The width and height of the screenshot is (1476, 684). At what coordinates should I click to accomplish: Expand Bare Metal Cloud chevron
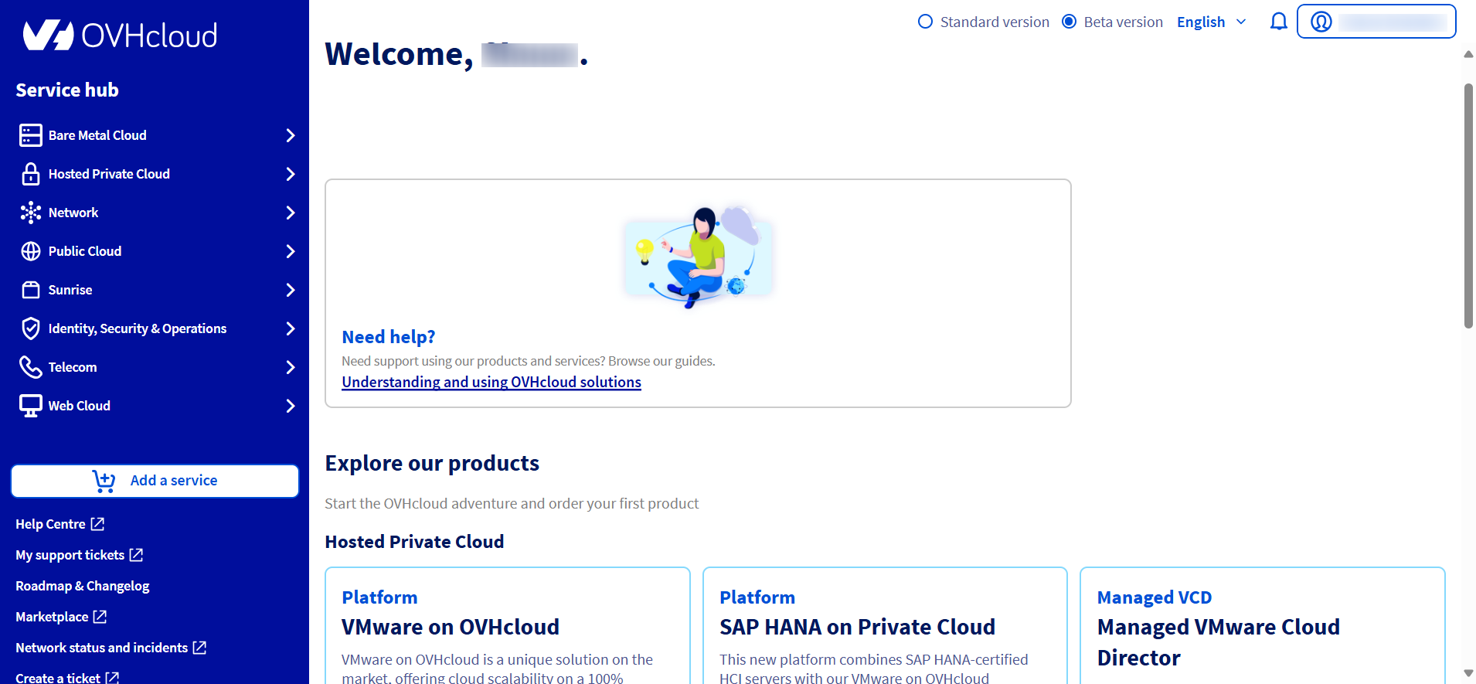[291, 135]
